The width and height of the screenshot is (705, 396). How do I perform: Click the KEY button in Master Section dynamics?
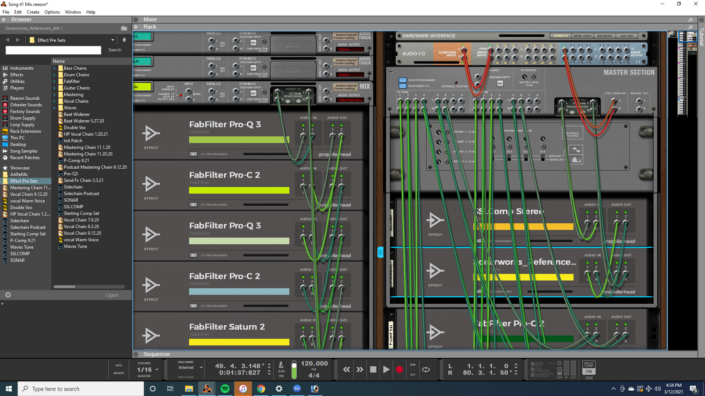[x=500, y=84]
